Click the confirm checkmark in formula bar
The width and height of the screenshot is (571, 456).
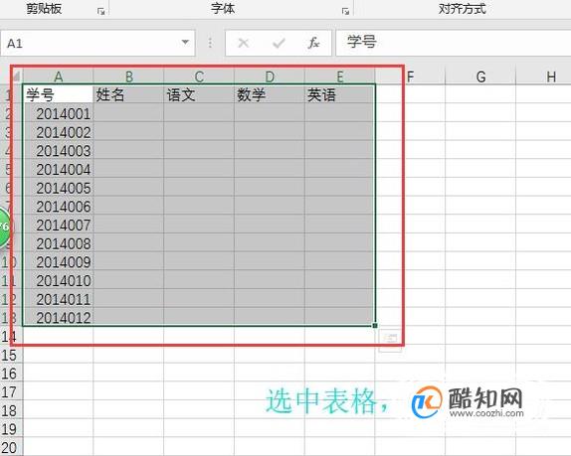tap(279, 44)
